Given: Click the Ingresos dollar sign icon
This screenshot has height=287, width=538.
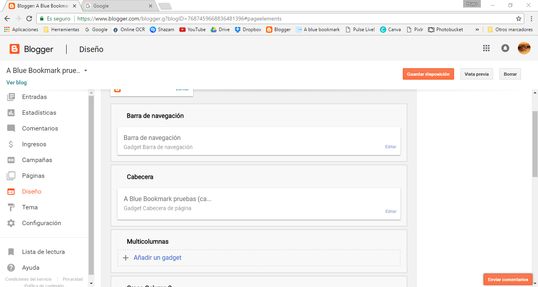Looking at the screenshot, I should click(x=11, y=144).
